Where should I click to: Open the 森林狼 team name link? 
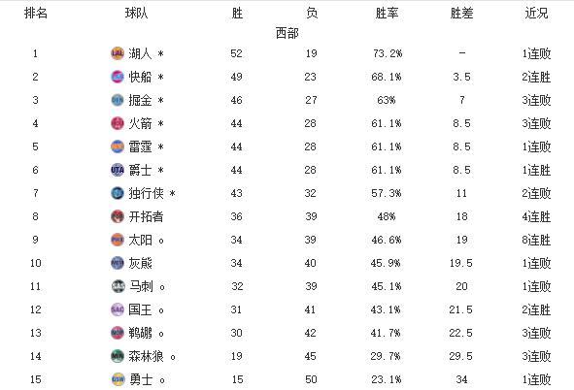[x=146, y=356]
